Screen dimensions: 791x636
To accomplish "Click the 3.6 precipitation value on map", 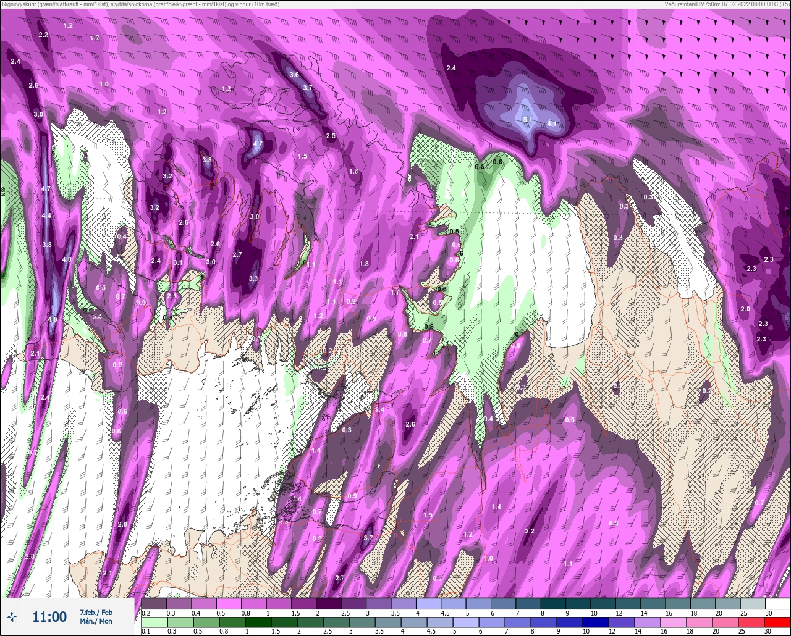I will click(x=294, y=75).
